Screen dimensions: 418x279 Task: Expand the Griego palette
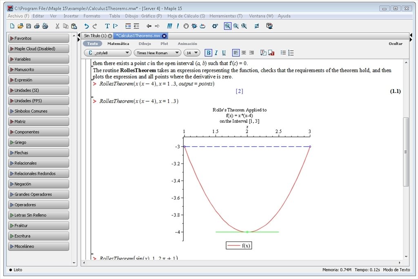[x=39, y=142]
